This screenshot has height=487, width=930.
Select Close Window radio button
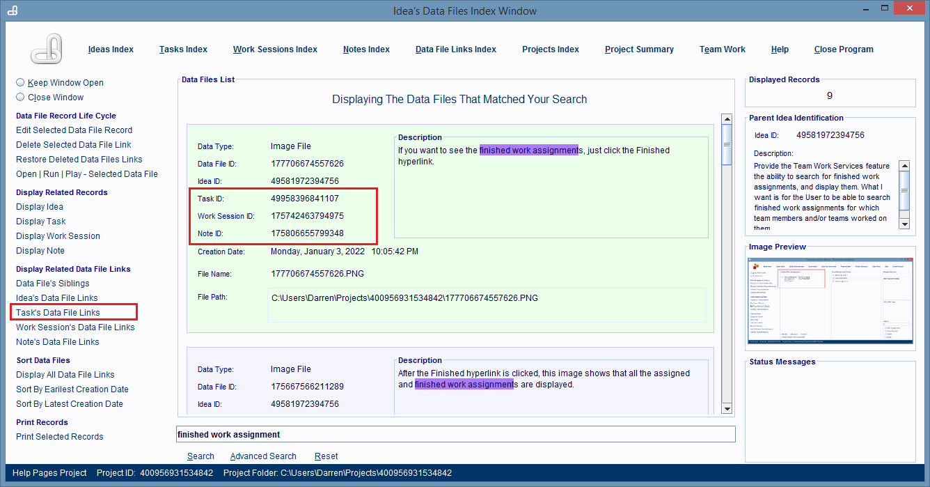click(20, 97)
